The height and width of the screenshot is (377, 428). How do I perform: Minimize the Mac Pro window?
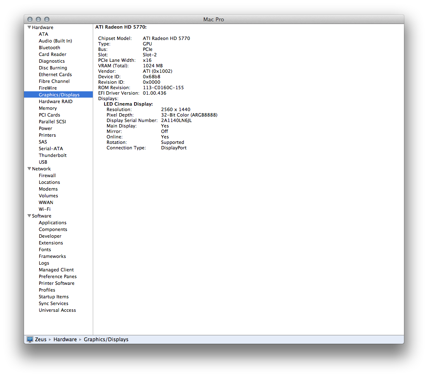(38, 19)
